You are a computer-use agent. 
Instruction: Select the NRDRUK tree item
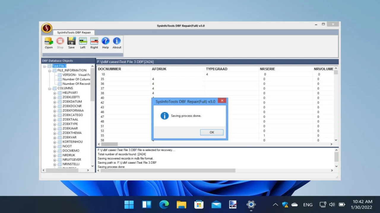click(69, 155)
